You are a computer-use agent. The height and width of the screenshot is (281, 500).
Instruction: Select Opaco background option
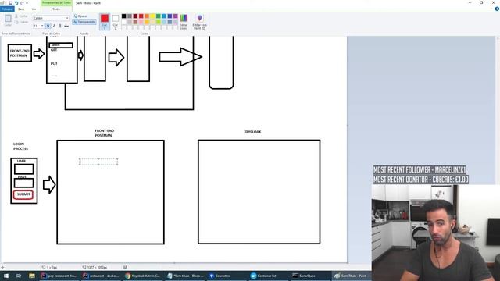tap(80, 16)
